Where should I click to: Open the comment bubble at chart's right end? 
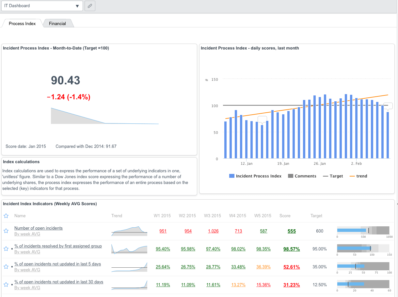[x=388, y=106]
